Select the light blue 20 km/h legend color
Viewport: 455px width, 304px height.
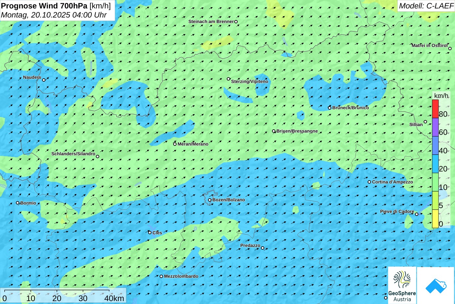tap(435, 164)
